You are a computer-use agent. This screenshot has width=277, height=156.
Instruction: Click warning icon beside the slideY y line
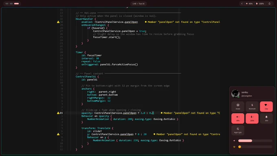click(58, 134)
